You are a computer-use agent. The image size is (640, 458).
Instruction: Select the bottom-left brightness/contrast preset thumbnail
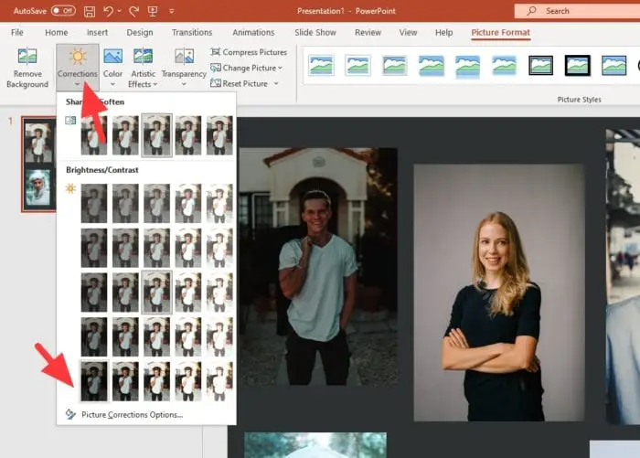tap(93, 380)
